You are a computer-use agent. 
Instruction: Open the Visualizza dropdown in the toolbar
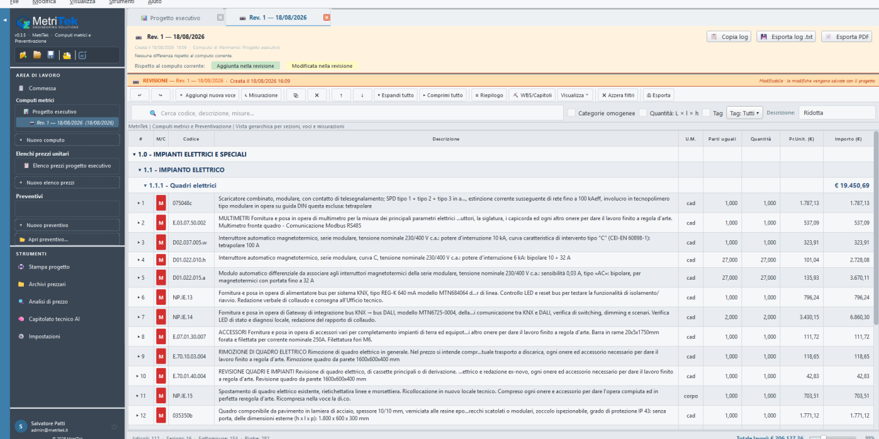[574, 95]
